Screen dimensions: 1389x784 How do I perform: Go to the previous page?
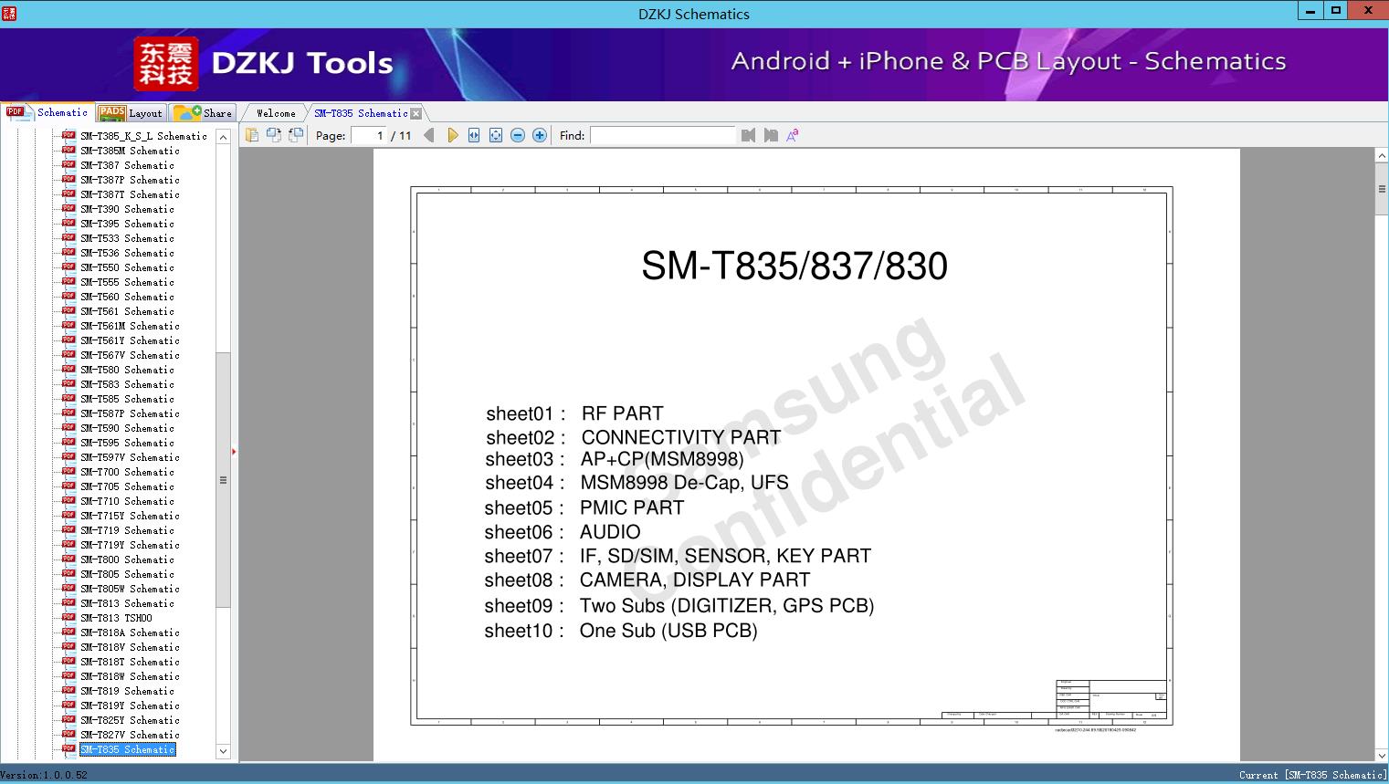click(x=429, y=135)
